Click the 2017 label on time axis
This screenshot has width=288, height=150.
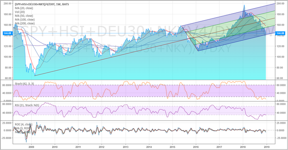(x=219, y=147)
